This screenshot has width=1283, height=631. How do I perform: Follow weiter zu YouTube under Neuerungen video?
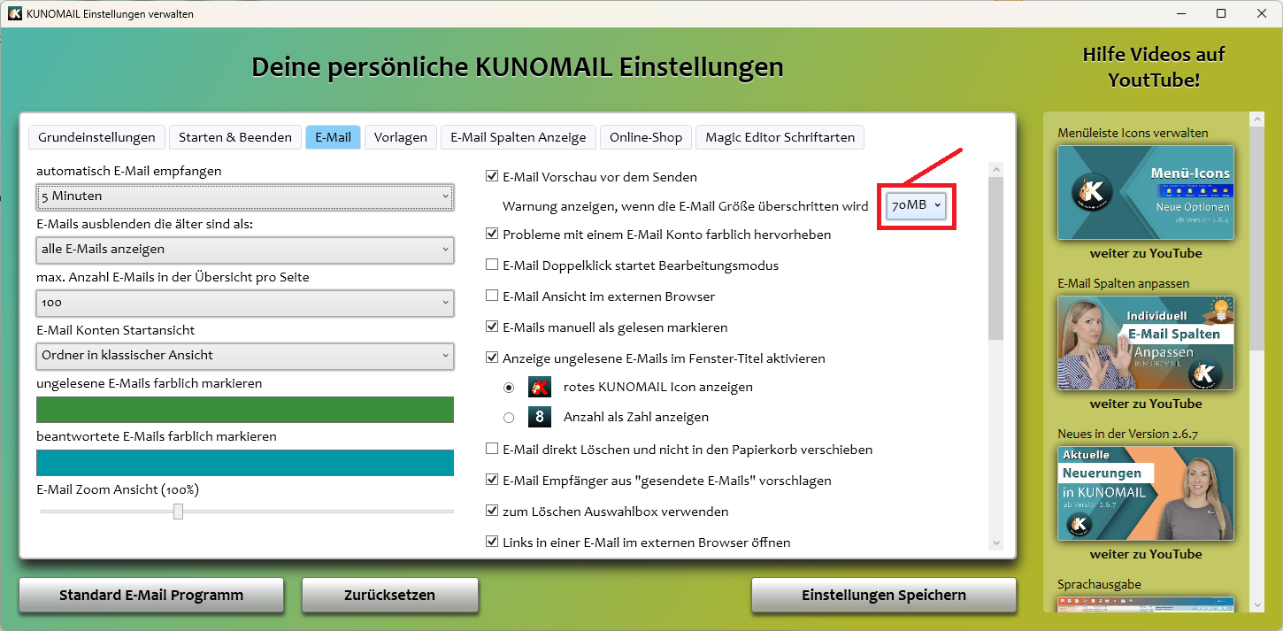coord(1146,554)
